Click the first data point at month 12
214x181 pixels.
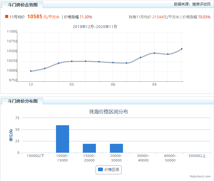pyautogui.click(x=31, y=71)
